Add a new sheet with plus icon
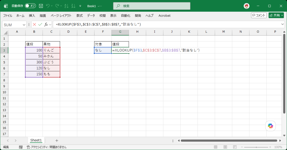287x150 pixels. click(57, 141)
